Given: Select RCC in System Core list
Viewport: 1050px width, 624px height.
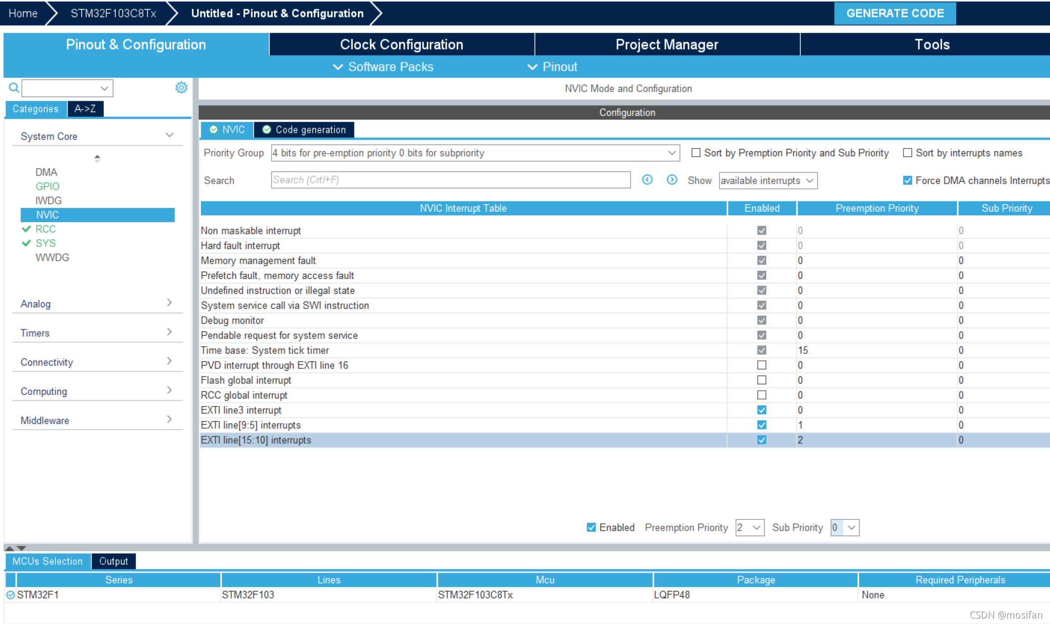Looking at the screenshot, I should (x=45, y=229).
